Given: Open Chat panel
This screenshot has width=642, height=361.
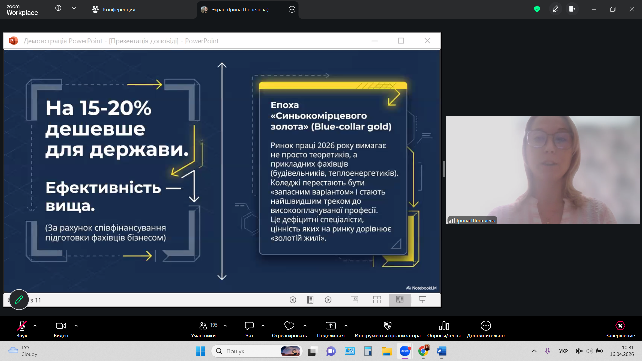Looking at the screenshot, I should point(249,329).
